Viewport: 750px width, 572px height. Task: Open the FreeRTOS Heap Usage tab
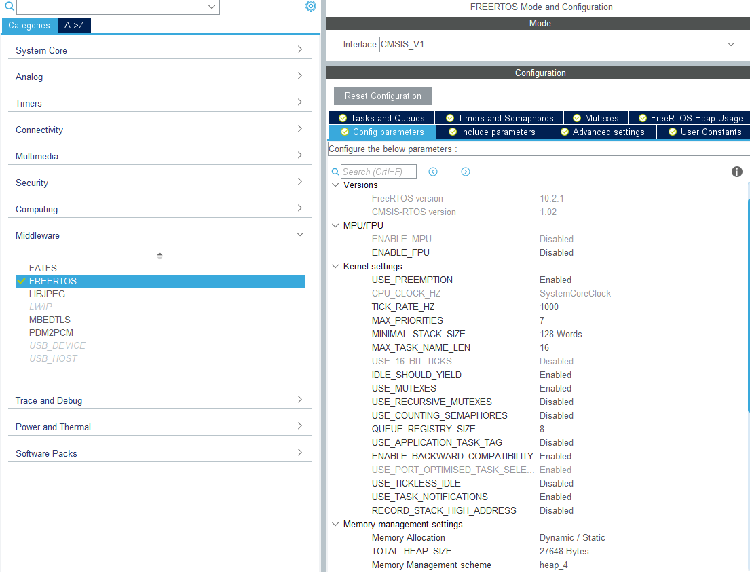(690, 118)
